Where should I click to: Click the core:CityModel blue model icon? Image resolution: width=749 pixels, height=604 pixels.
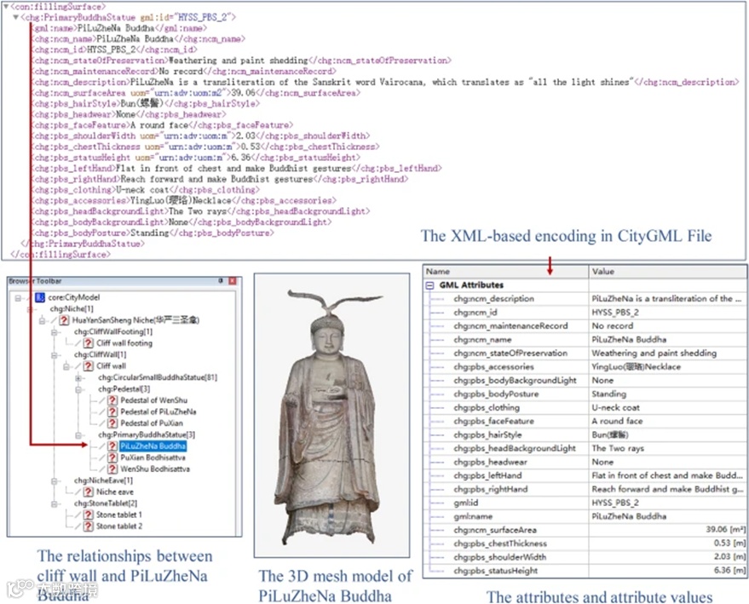[40, 297]
